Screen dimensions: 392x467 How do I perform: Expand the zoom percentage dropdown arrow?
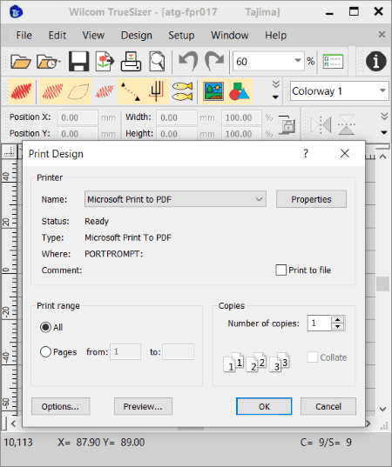[297, 61]
